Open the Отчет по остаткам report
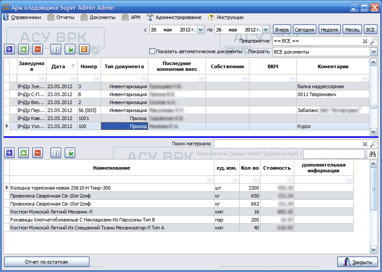 (47, 262)
